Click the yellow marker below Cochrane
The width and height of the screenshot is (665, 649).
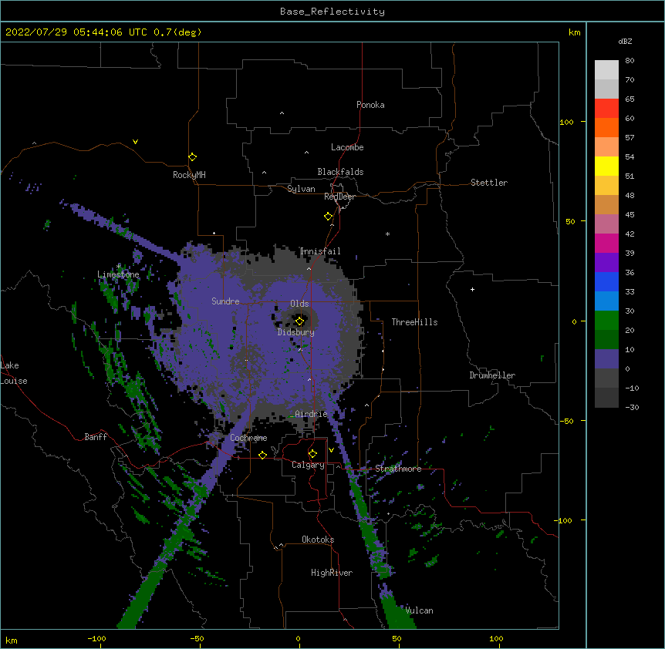262,455
